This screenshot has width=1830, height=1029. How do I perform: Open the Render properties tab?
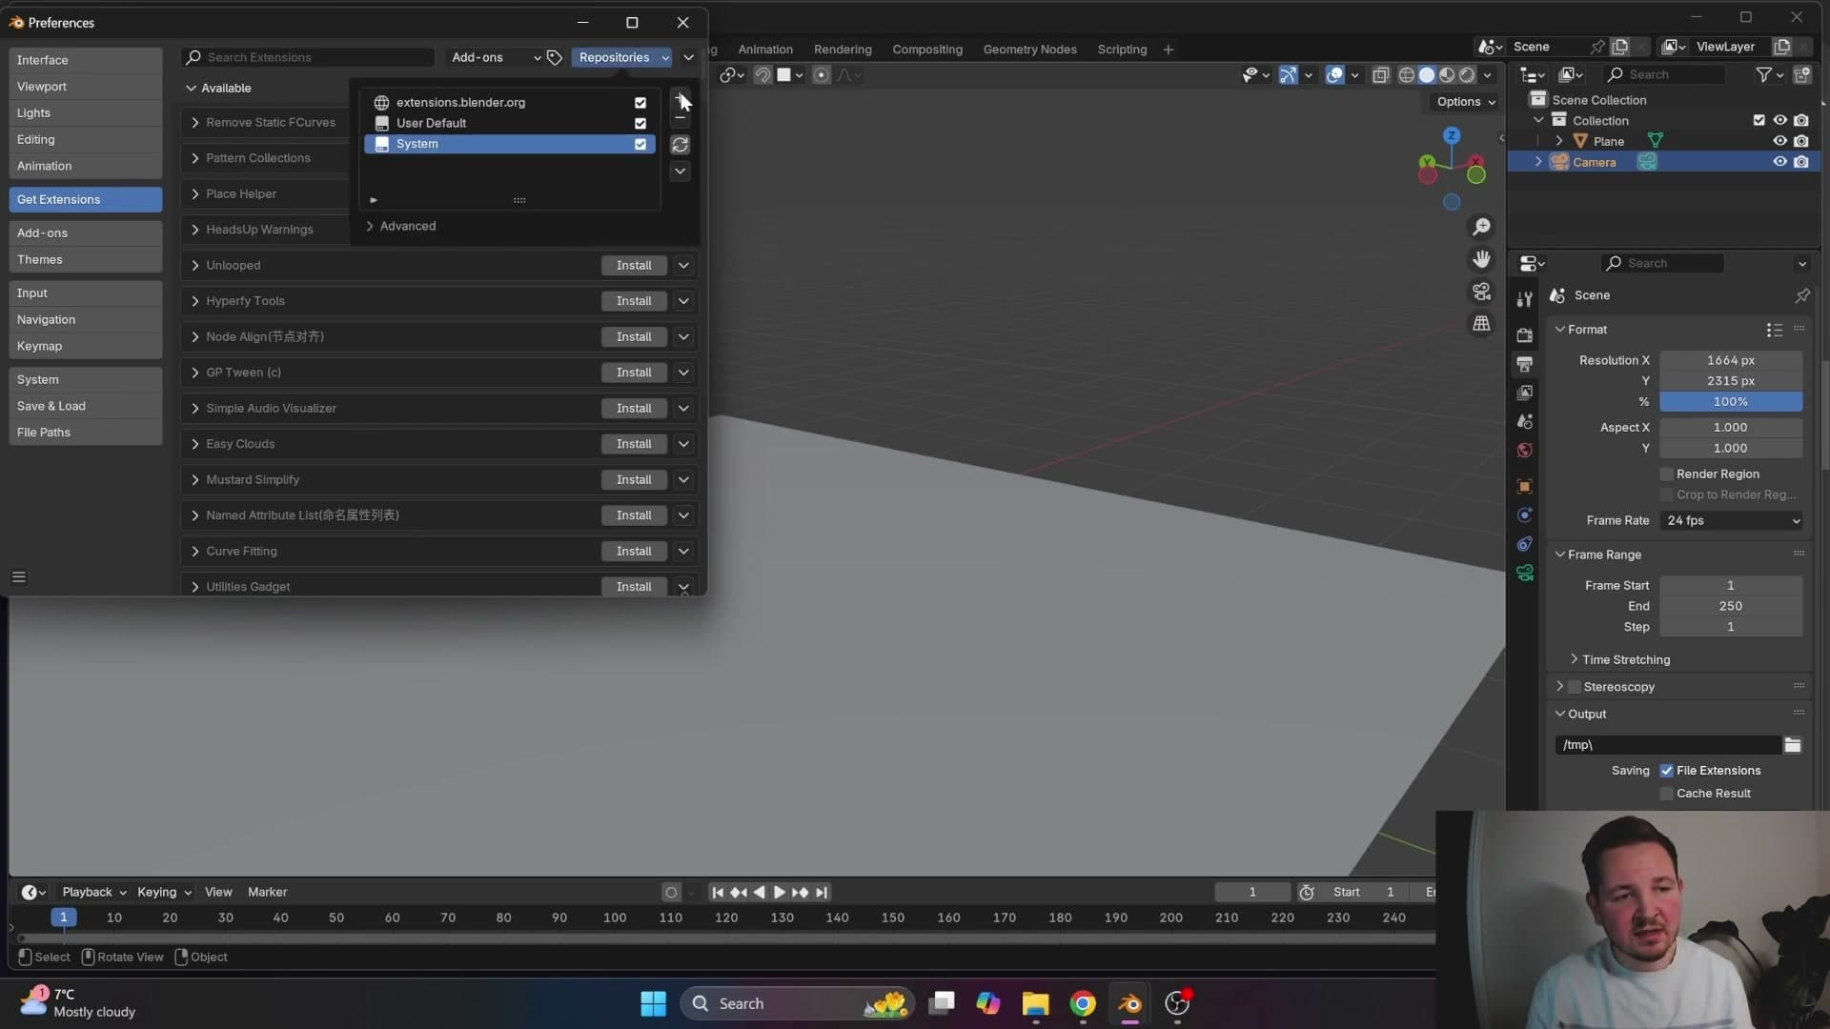(1524, 335)
